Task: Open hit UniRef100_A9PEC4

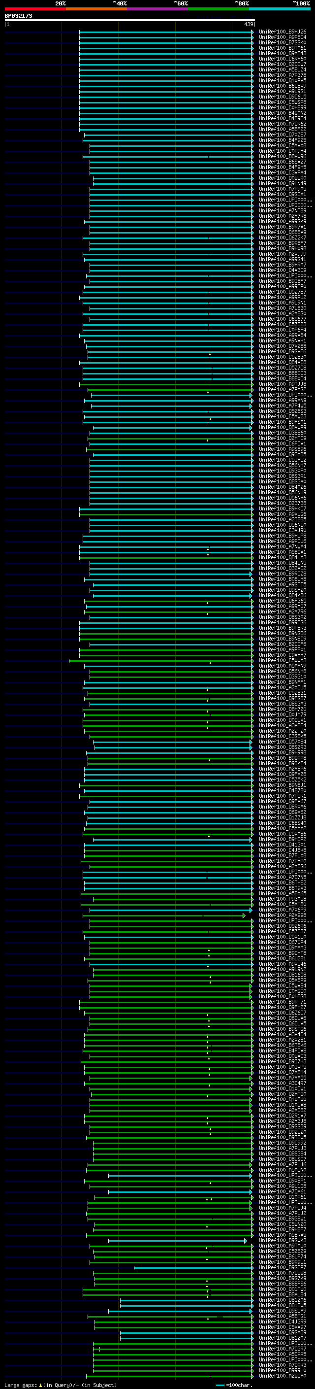Action: 283,37
